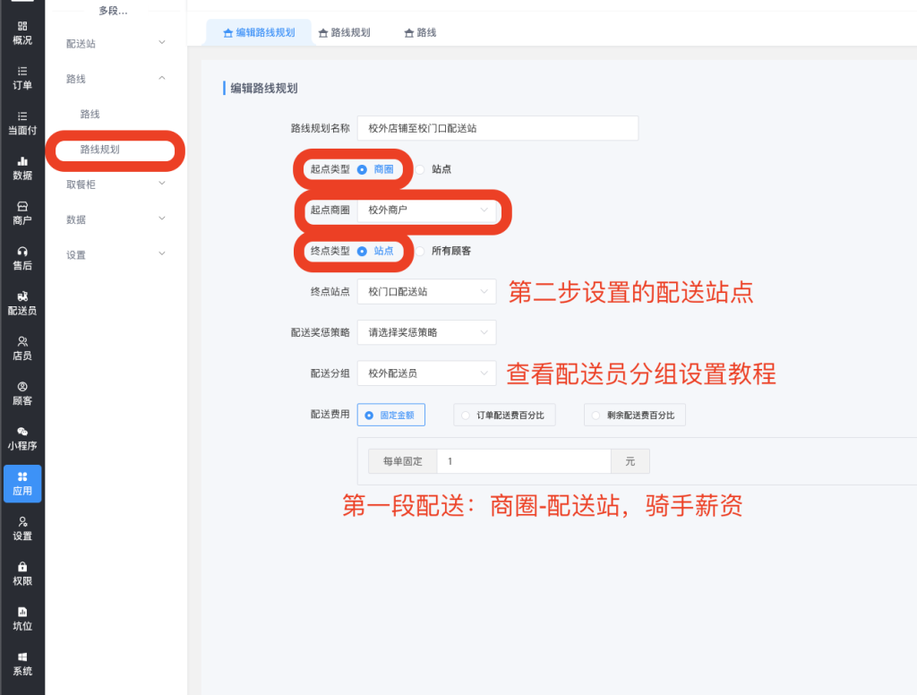Screen dimensions: 917x695
Task: Click the 售后 headset icon
Action: pyautogui.click(x=22, y=258)
